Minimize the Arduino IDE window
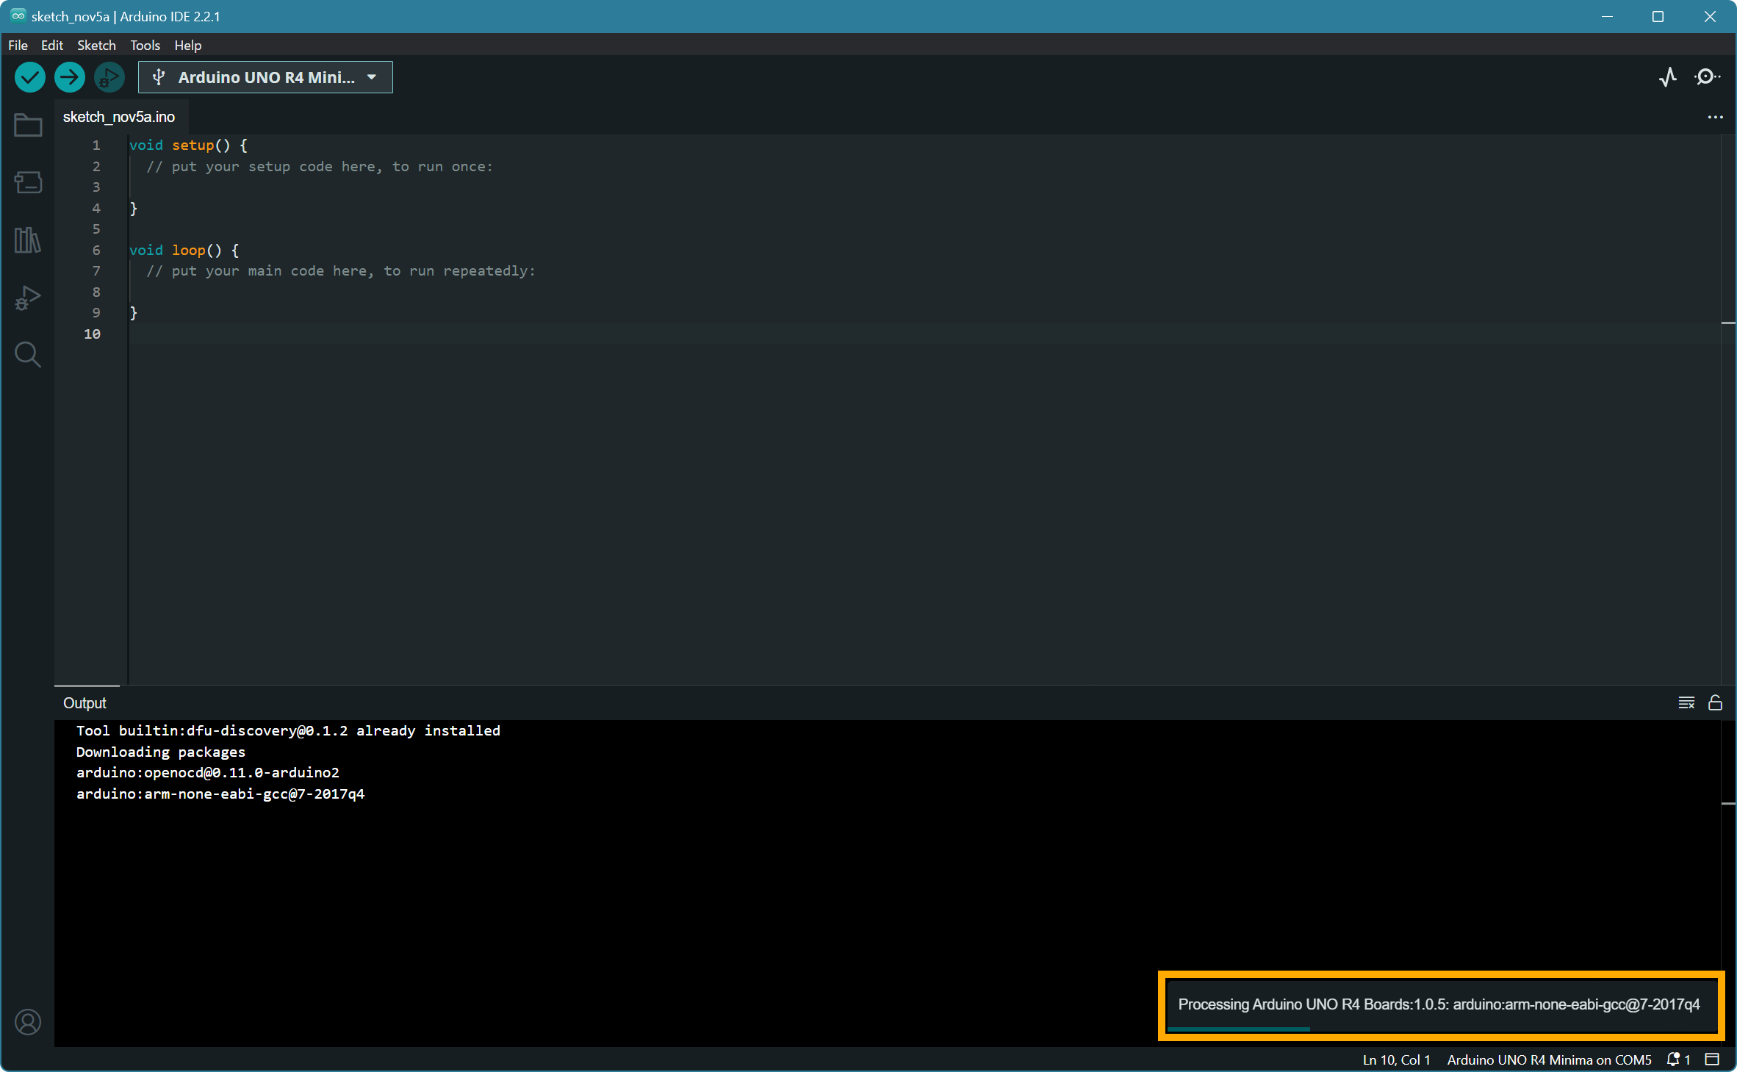The image size is (1737, 1072). 1607,16
